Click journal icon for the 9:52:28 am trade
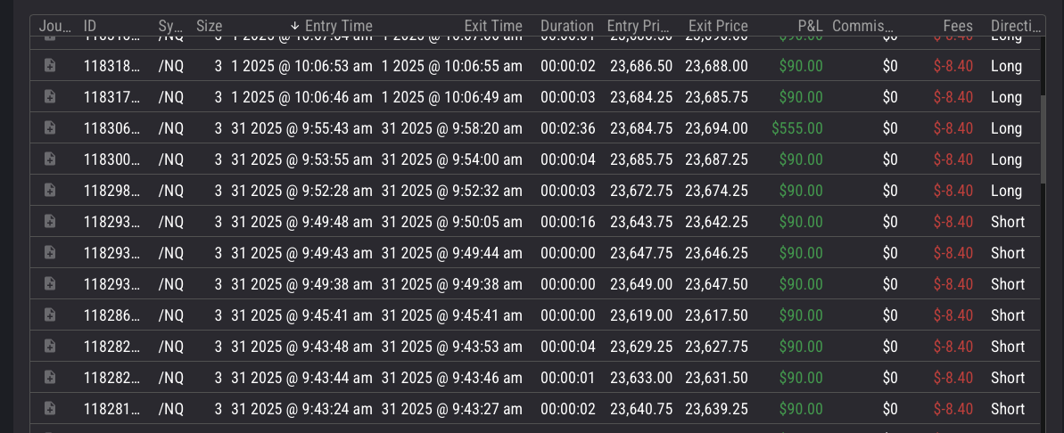The height and width of the screenshot is (433, 1064). coord(50,191)
